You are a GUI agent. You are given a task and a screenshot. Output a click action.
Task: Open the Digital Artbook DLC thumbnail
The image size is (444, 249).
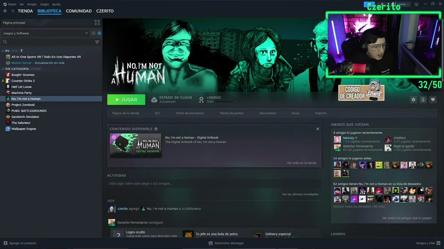pos(136,146)
